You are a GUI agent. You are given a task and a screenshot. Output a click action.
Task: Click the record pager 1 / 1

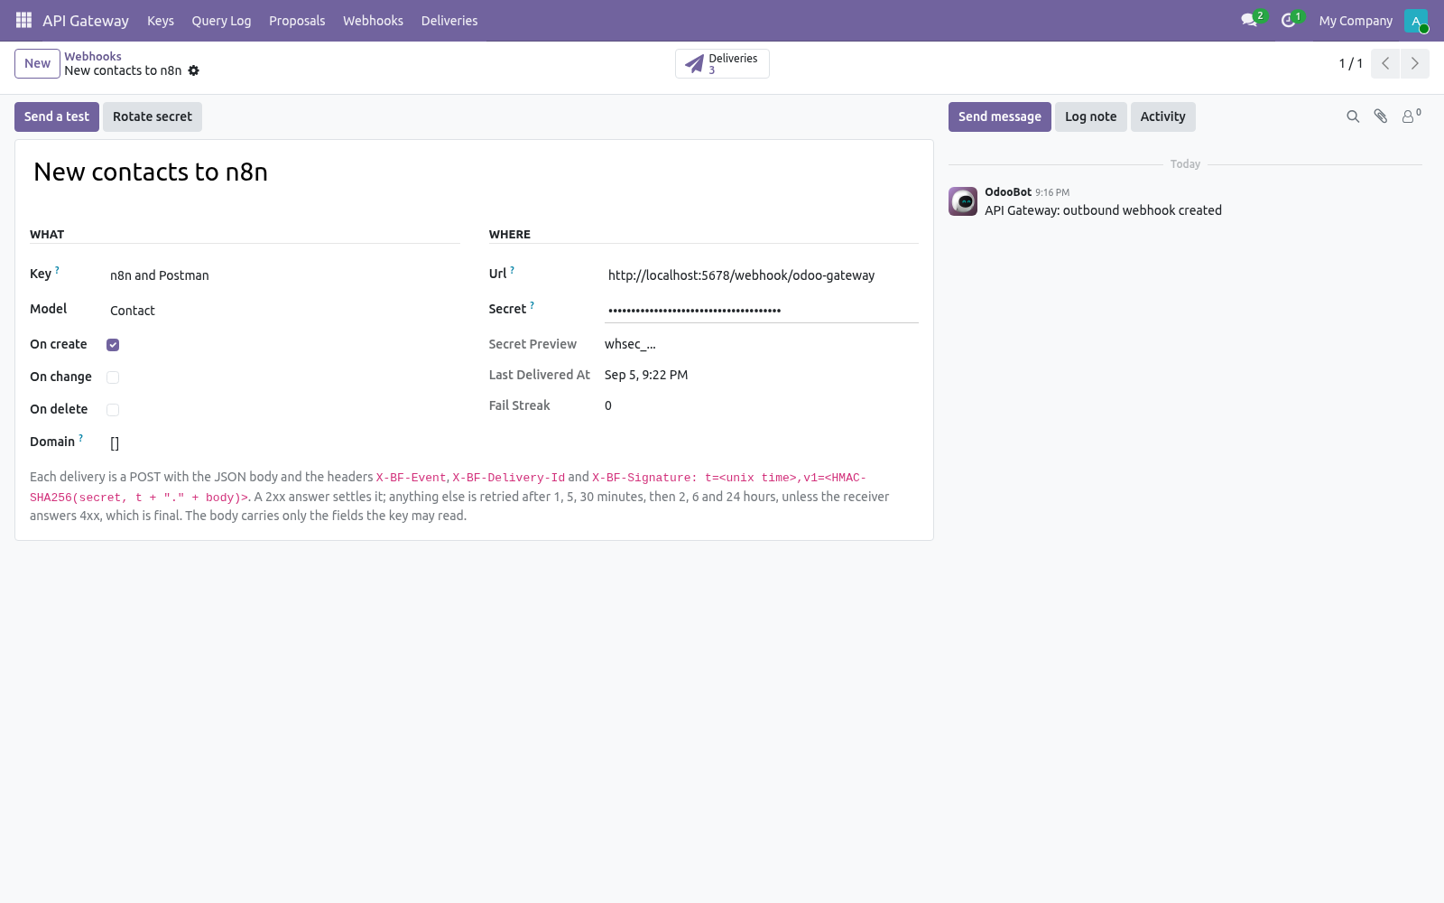point(1350,63)
